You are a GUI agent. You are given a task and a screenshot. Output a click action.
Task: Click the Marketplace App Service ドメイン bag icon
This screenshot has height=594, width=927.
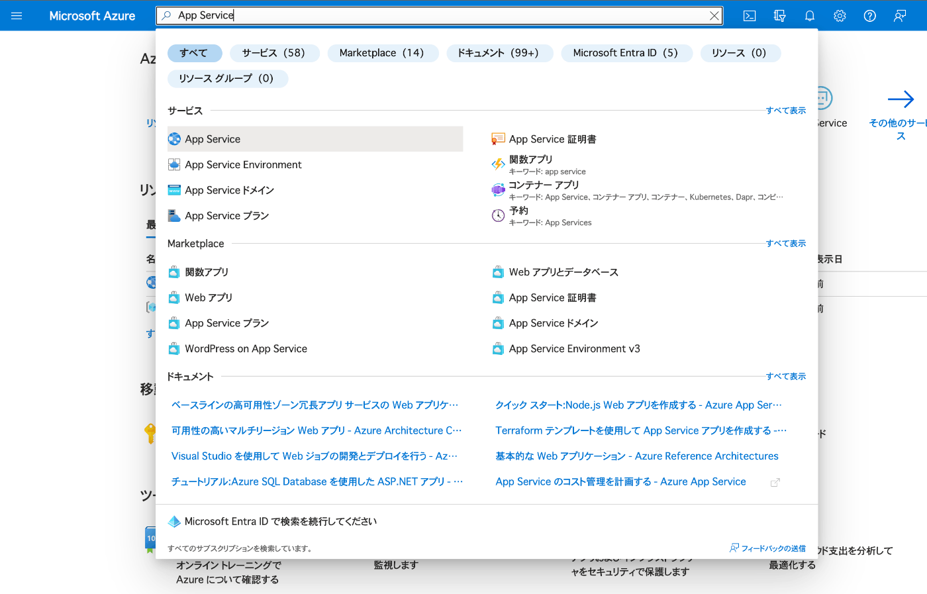pos(498,323)
